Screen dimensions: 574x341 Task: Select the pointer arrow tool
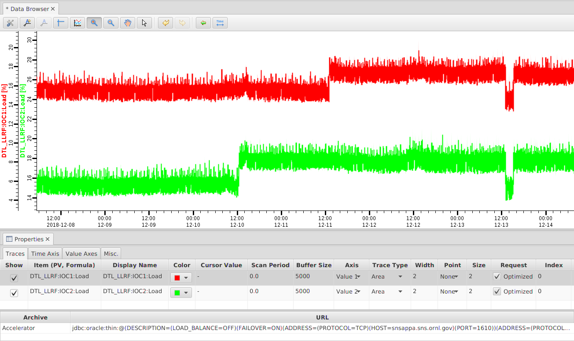coord(144,23)
